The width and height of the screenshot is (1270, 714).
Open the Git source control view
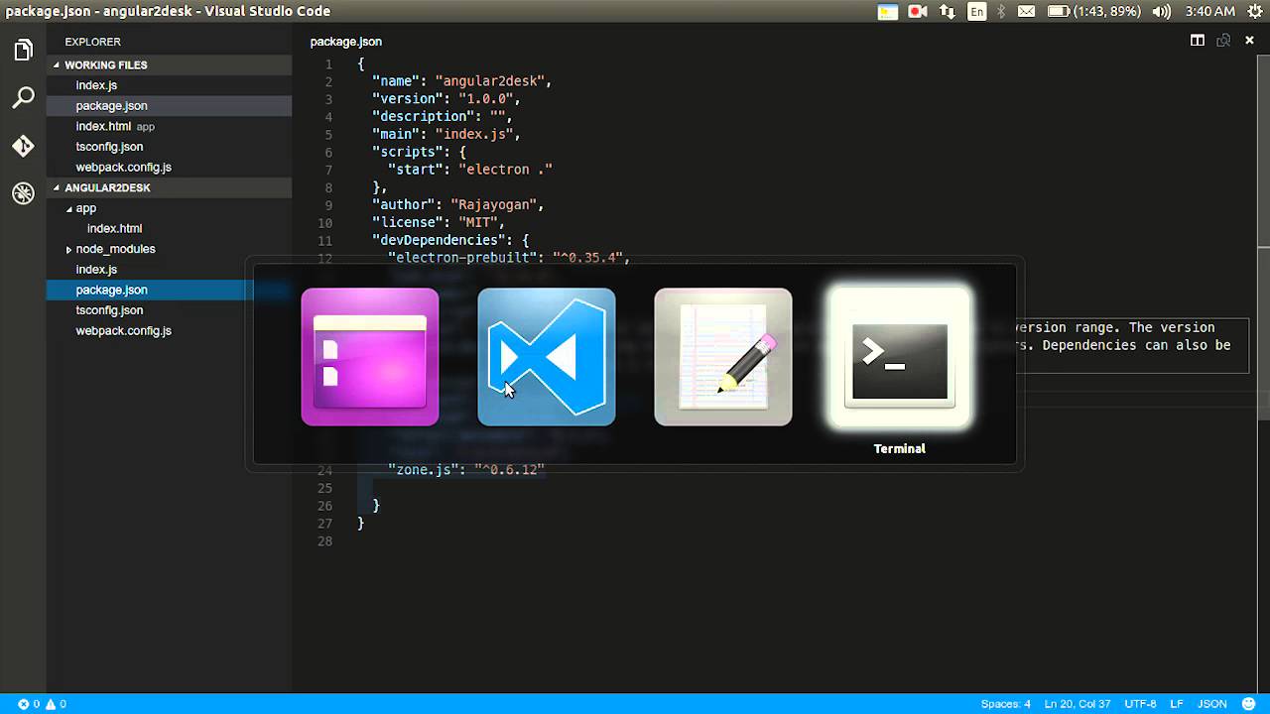pos(23,146)
